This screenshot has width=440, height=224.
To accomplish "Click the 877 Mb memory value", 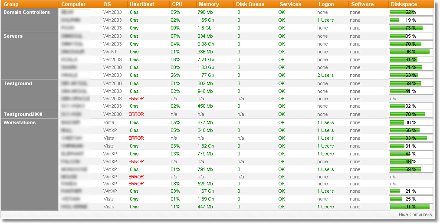I will [x=205, y=123].
